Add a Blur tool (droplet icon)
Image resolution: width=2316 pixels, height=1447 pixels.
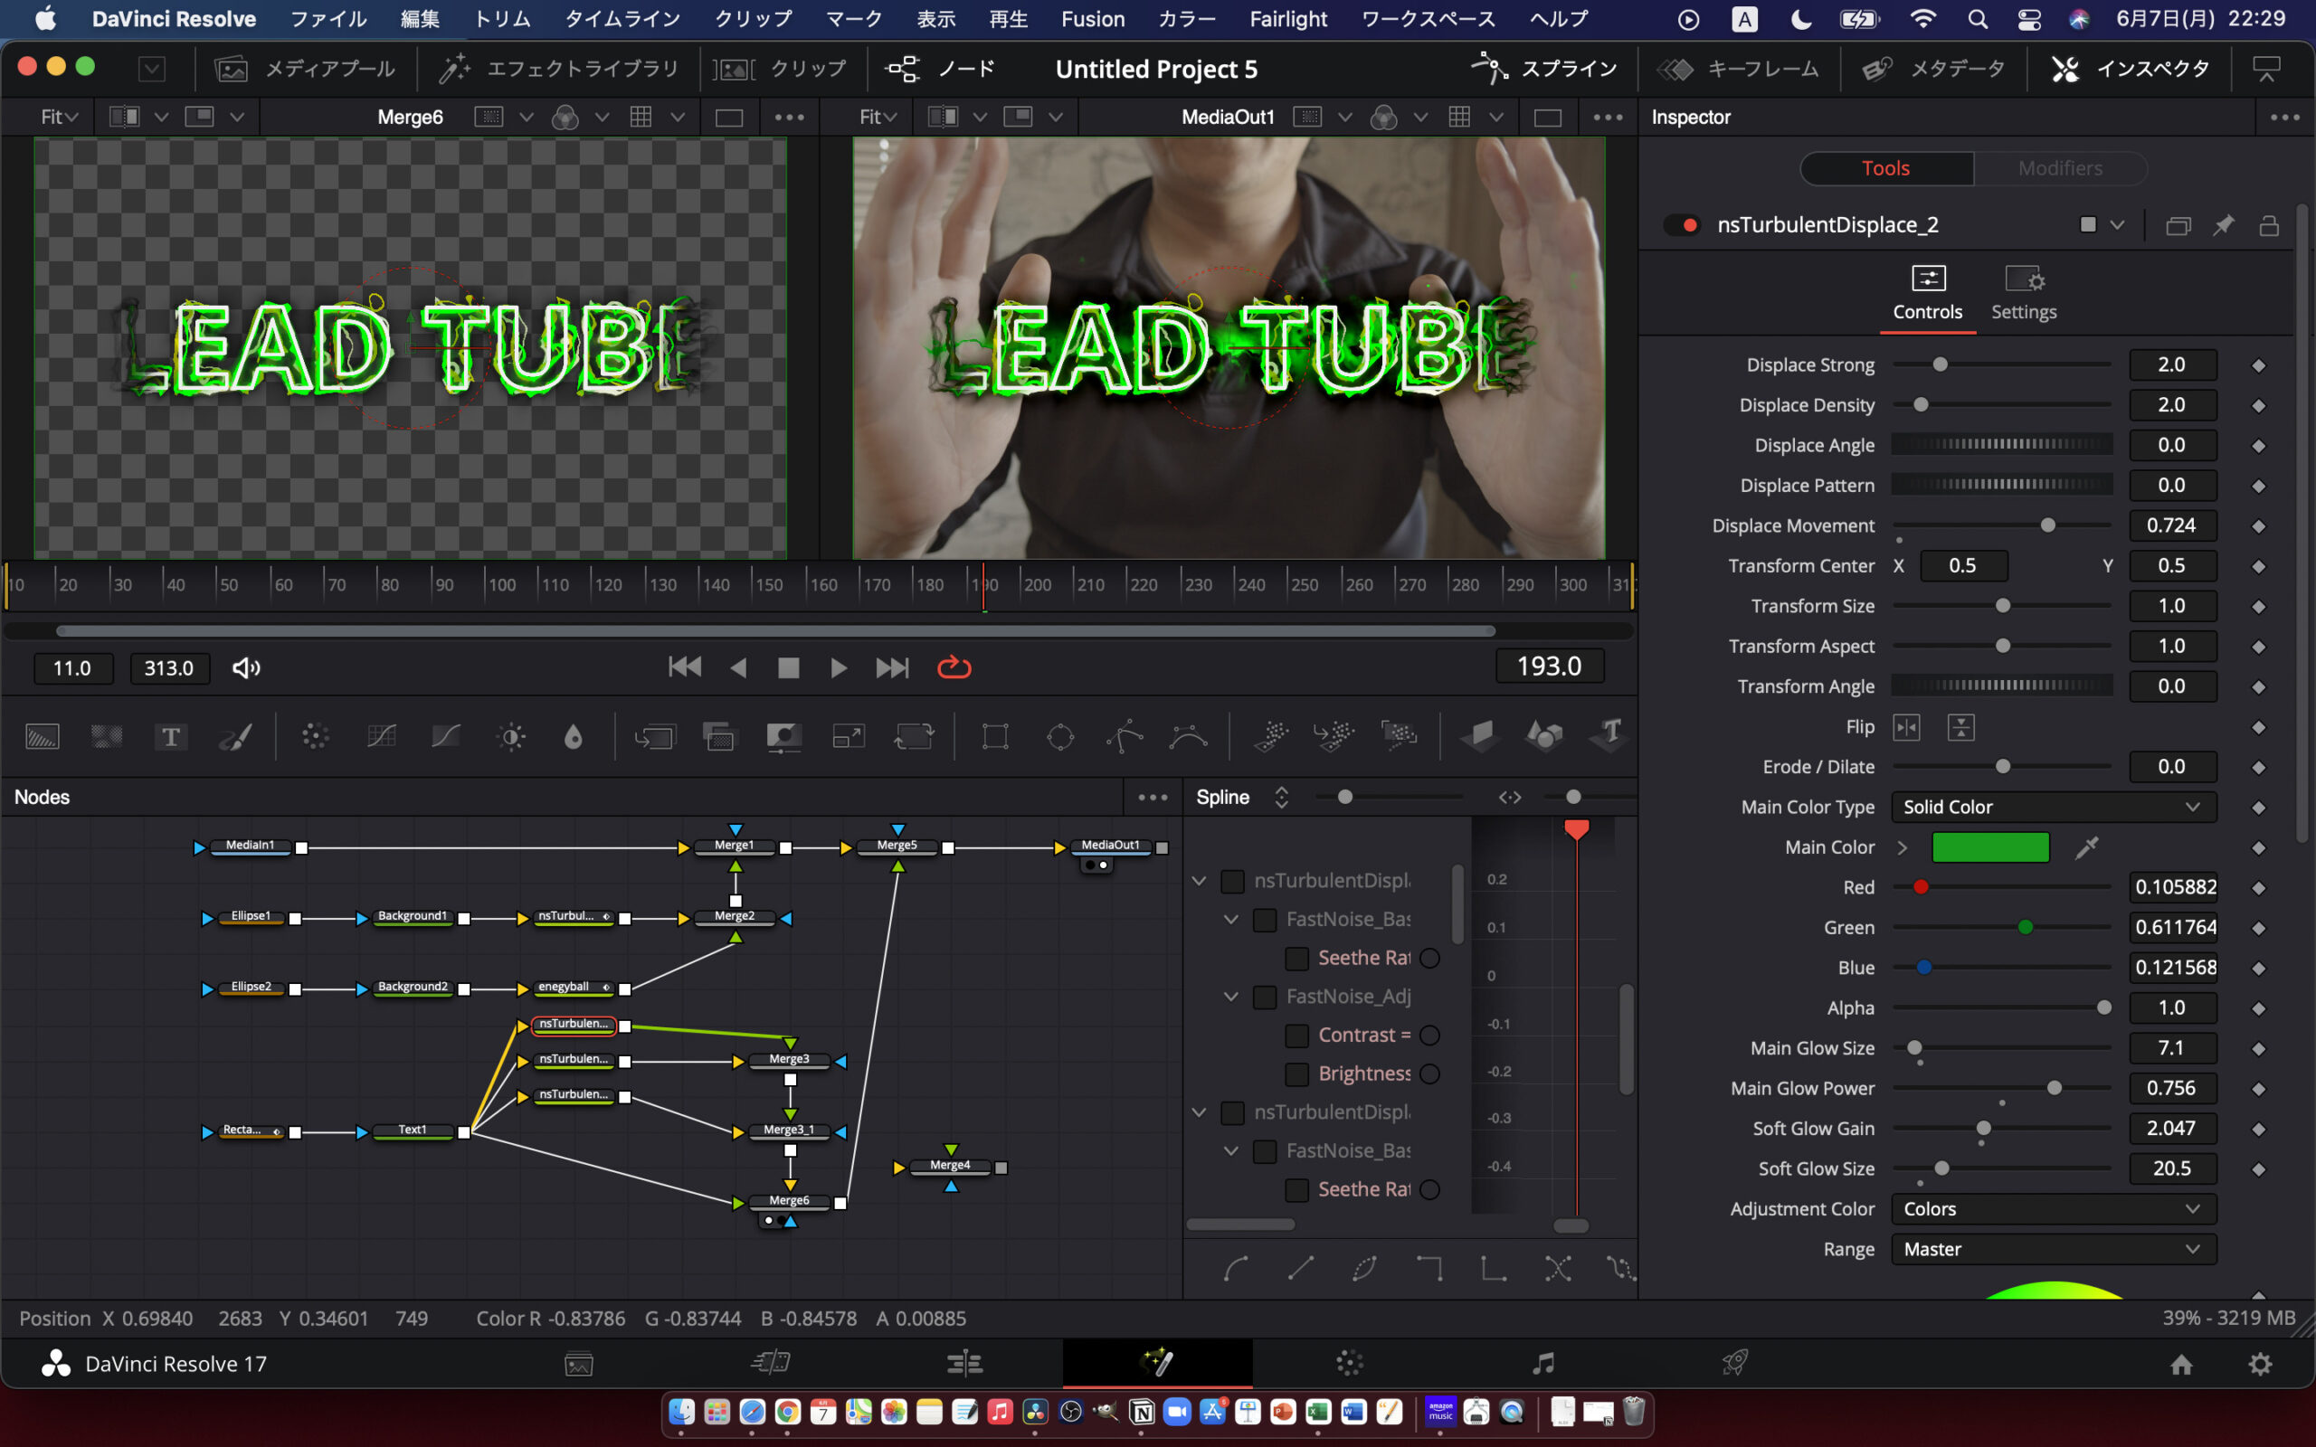[574, 736]
